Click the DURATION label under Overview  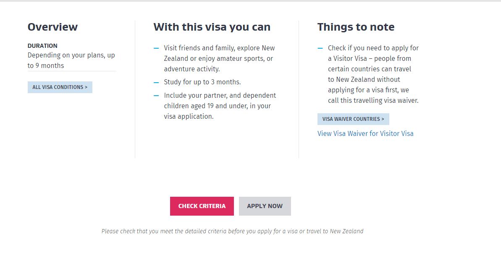coord(42,45)
